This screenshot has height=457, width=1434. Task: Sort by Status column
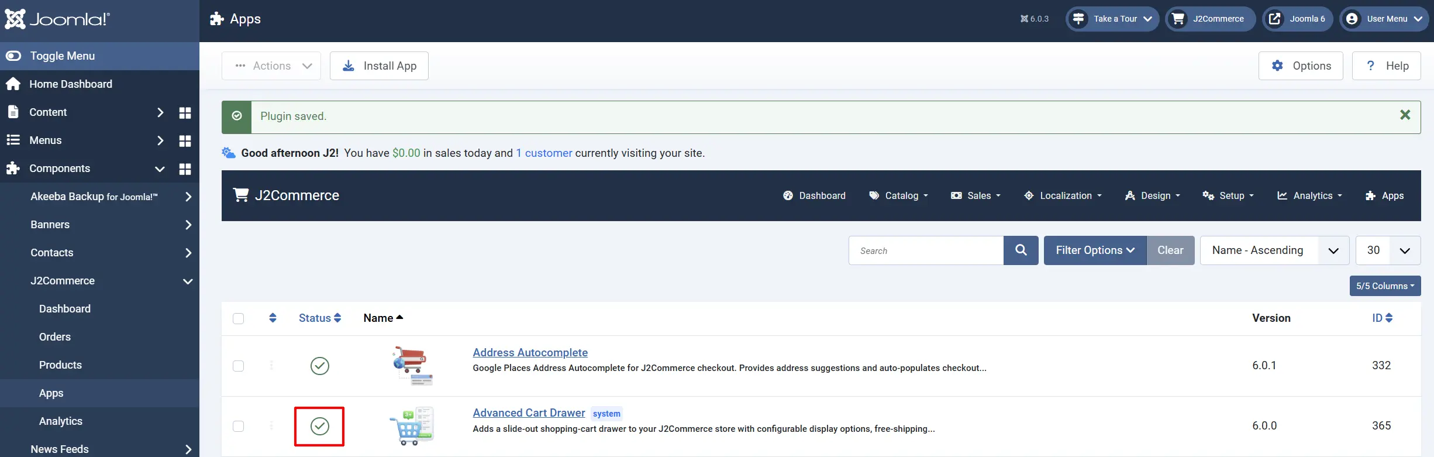coord(320,318)
